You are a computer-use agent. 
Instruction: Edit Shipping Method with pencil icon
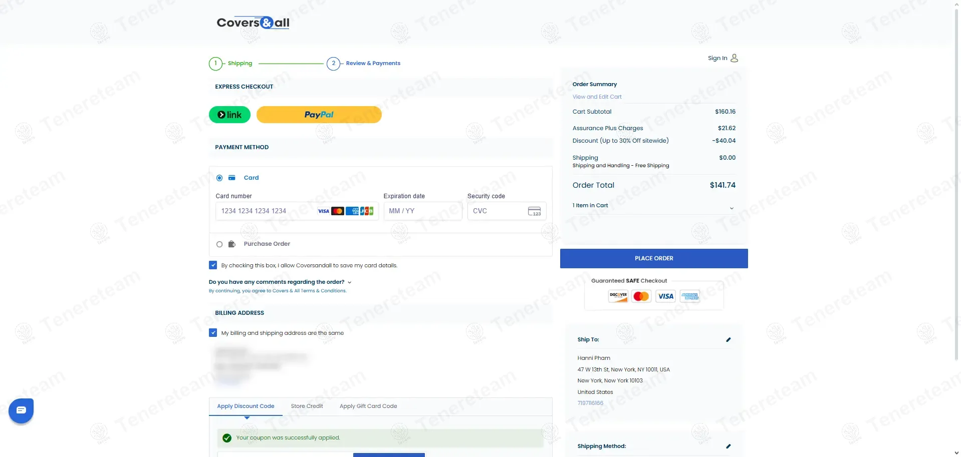pyautogui.click(x=729, y=446)
